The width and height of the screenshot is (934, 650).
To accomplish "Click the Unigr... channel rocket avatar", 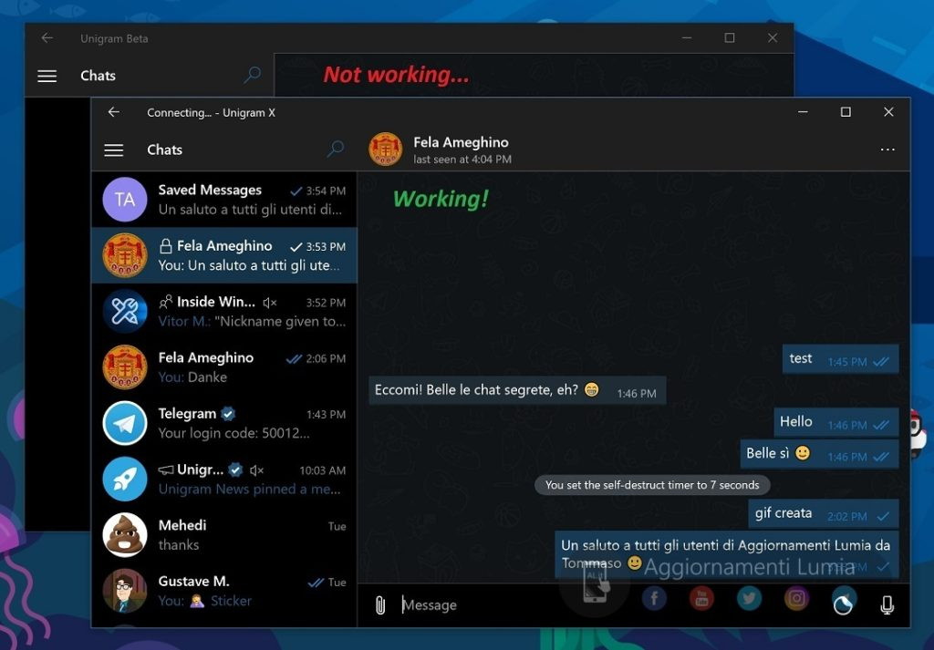I will click(x=125, y=480).
